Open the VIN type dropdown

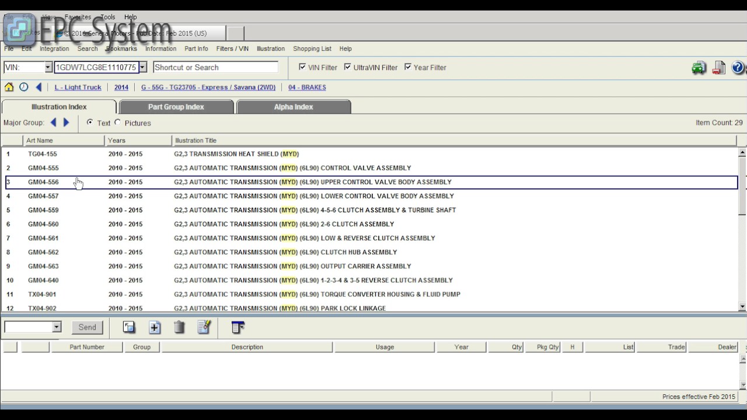[x=48, y=67]
